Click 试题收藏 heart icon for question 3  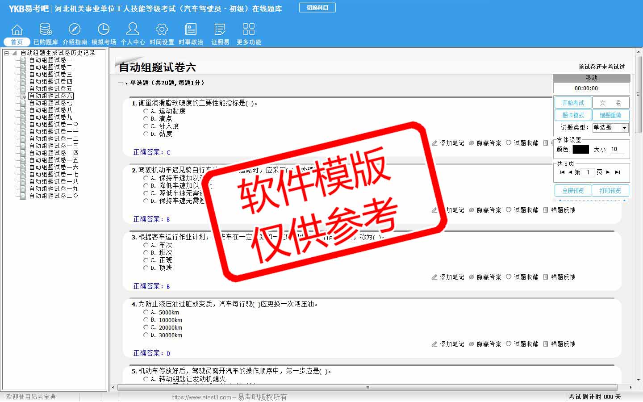pyautogui.click(x=509, y=277)
